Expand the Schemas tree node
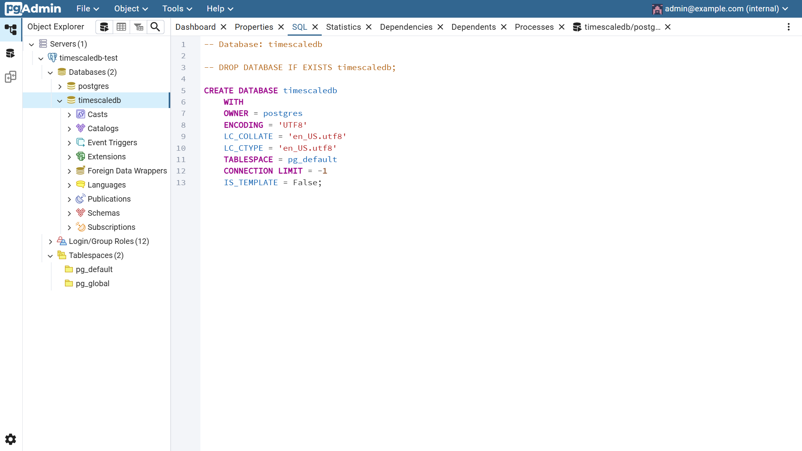The width and height of the screenshot is (802, 451). [x=69, y=213]
